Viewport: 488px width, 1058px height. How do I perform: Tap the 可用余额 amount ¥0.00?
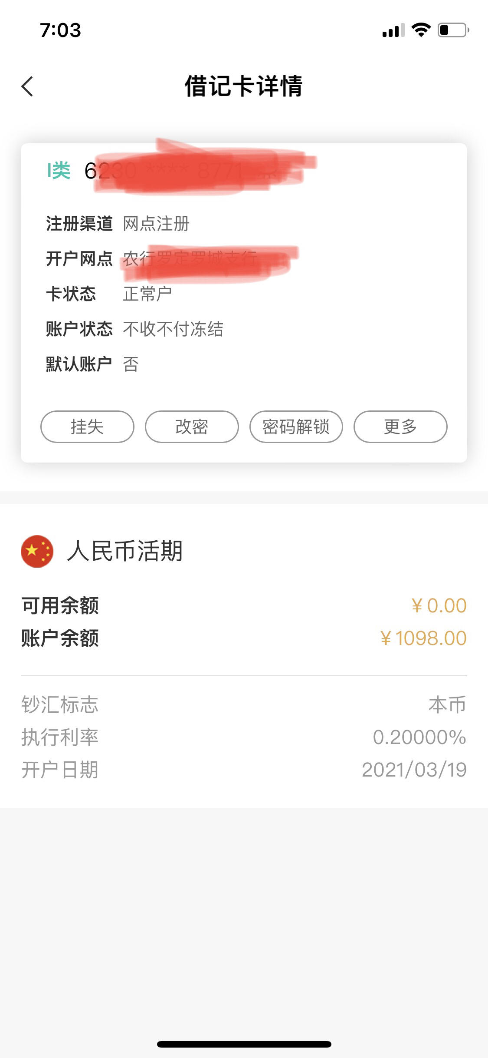[439, 605]
